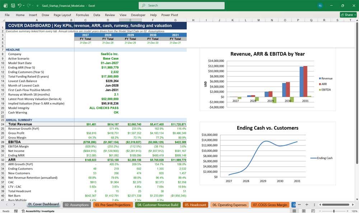The height and width of the screenshot is (213, 359).
Task: Go to previous sheet tab arrow
Action: coord(6,204)
